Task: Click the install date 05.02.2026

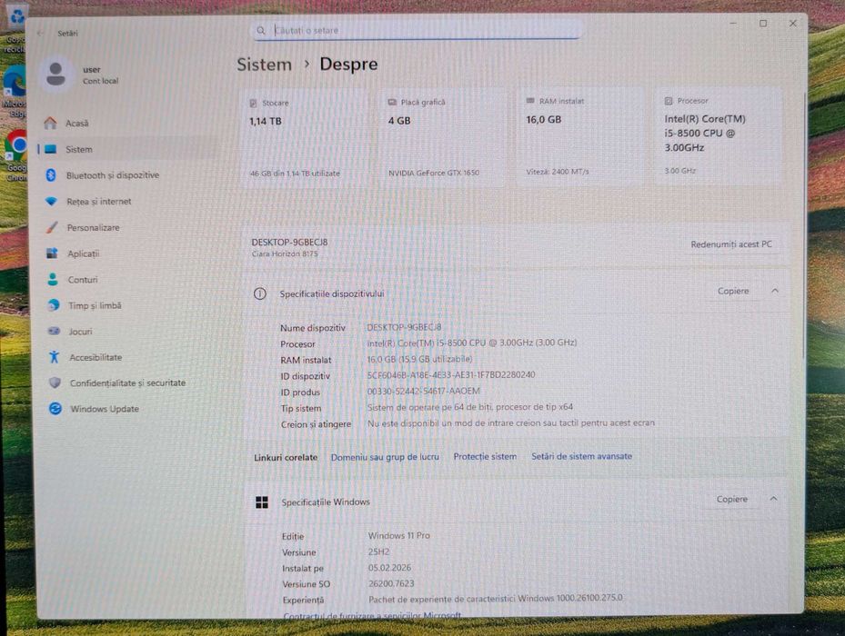Action: point(389,568)
